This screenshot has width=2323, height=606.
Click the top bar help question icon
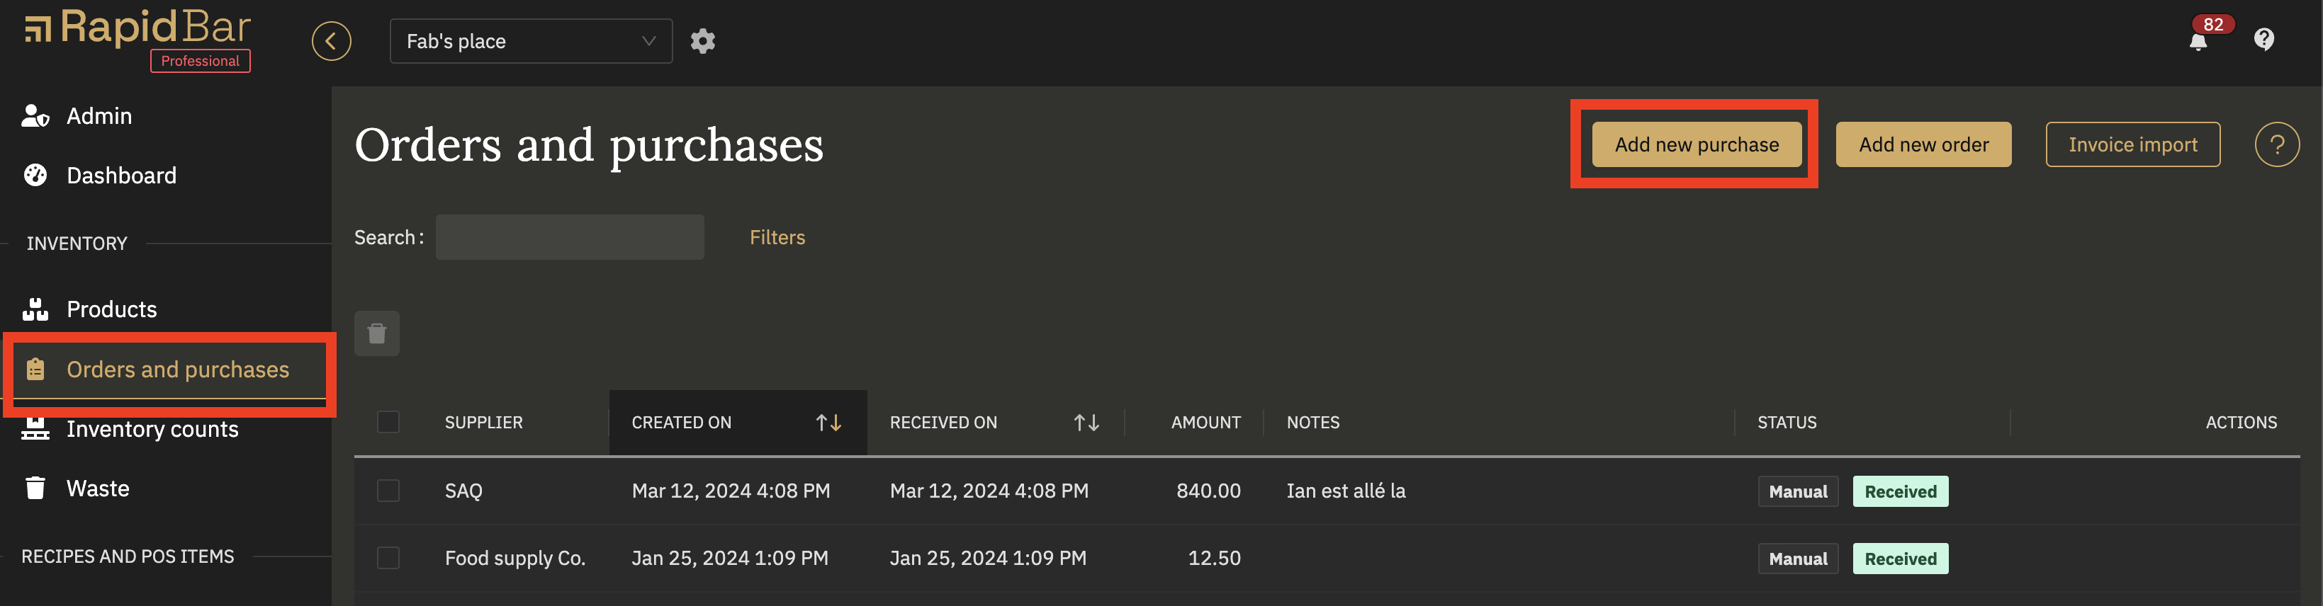coord(2263,40)
